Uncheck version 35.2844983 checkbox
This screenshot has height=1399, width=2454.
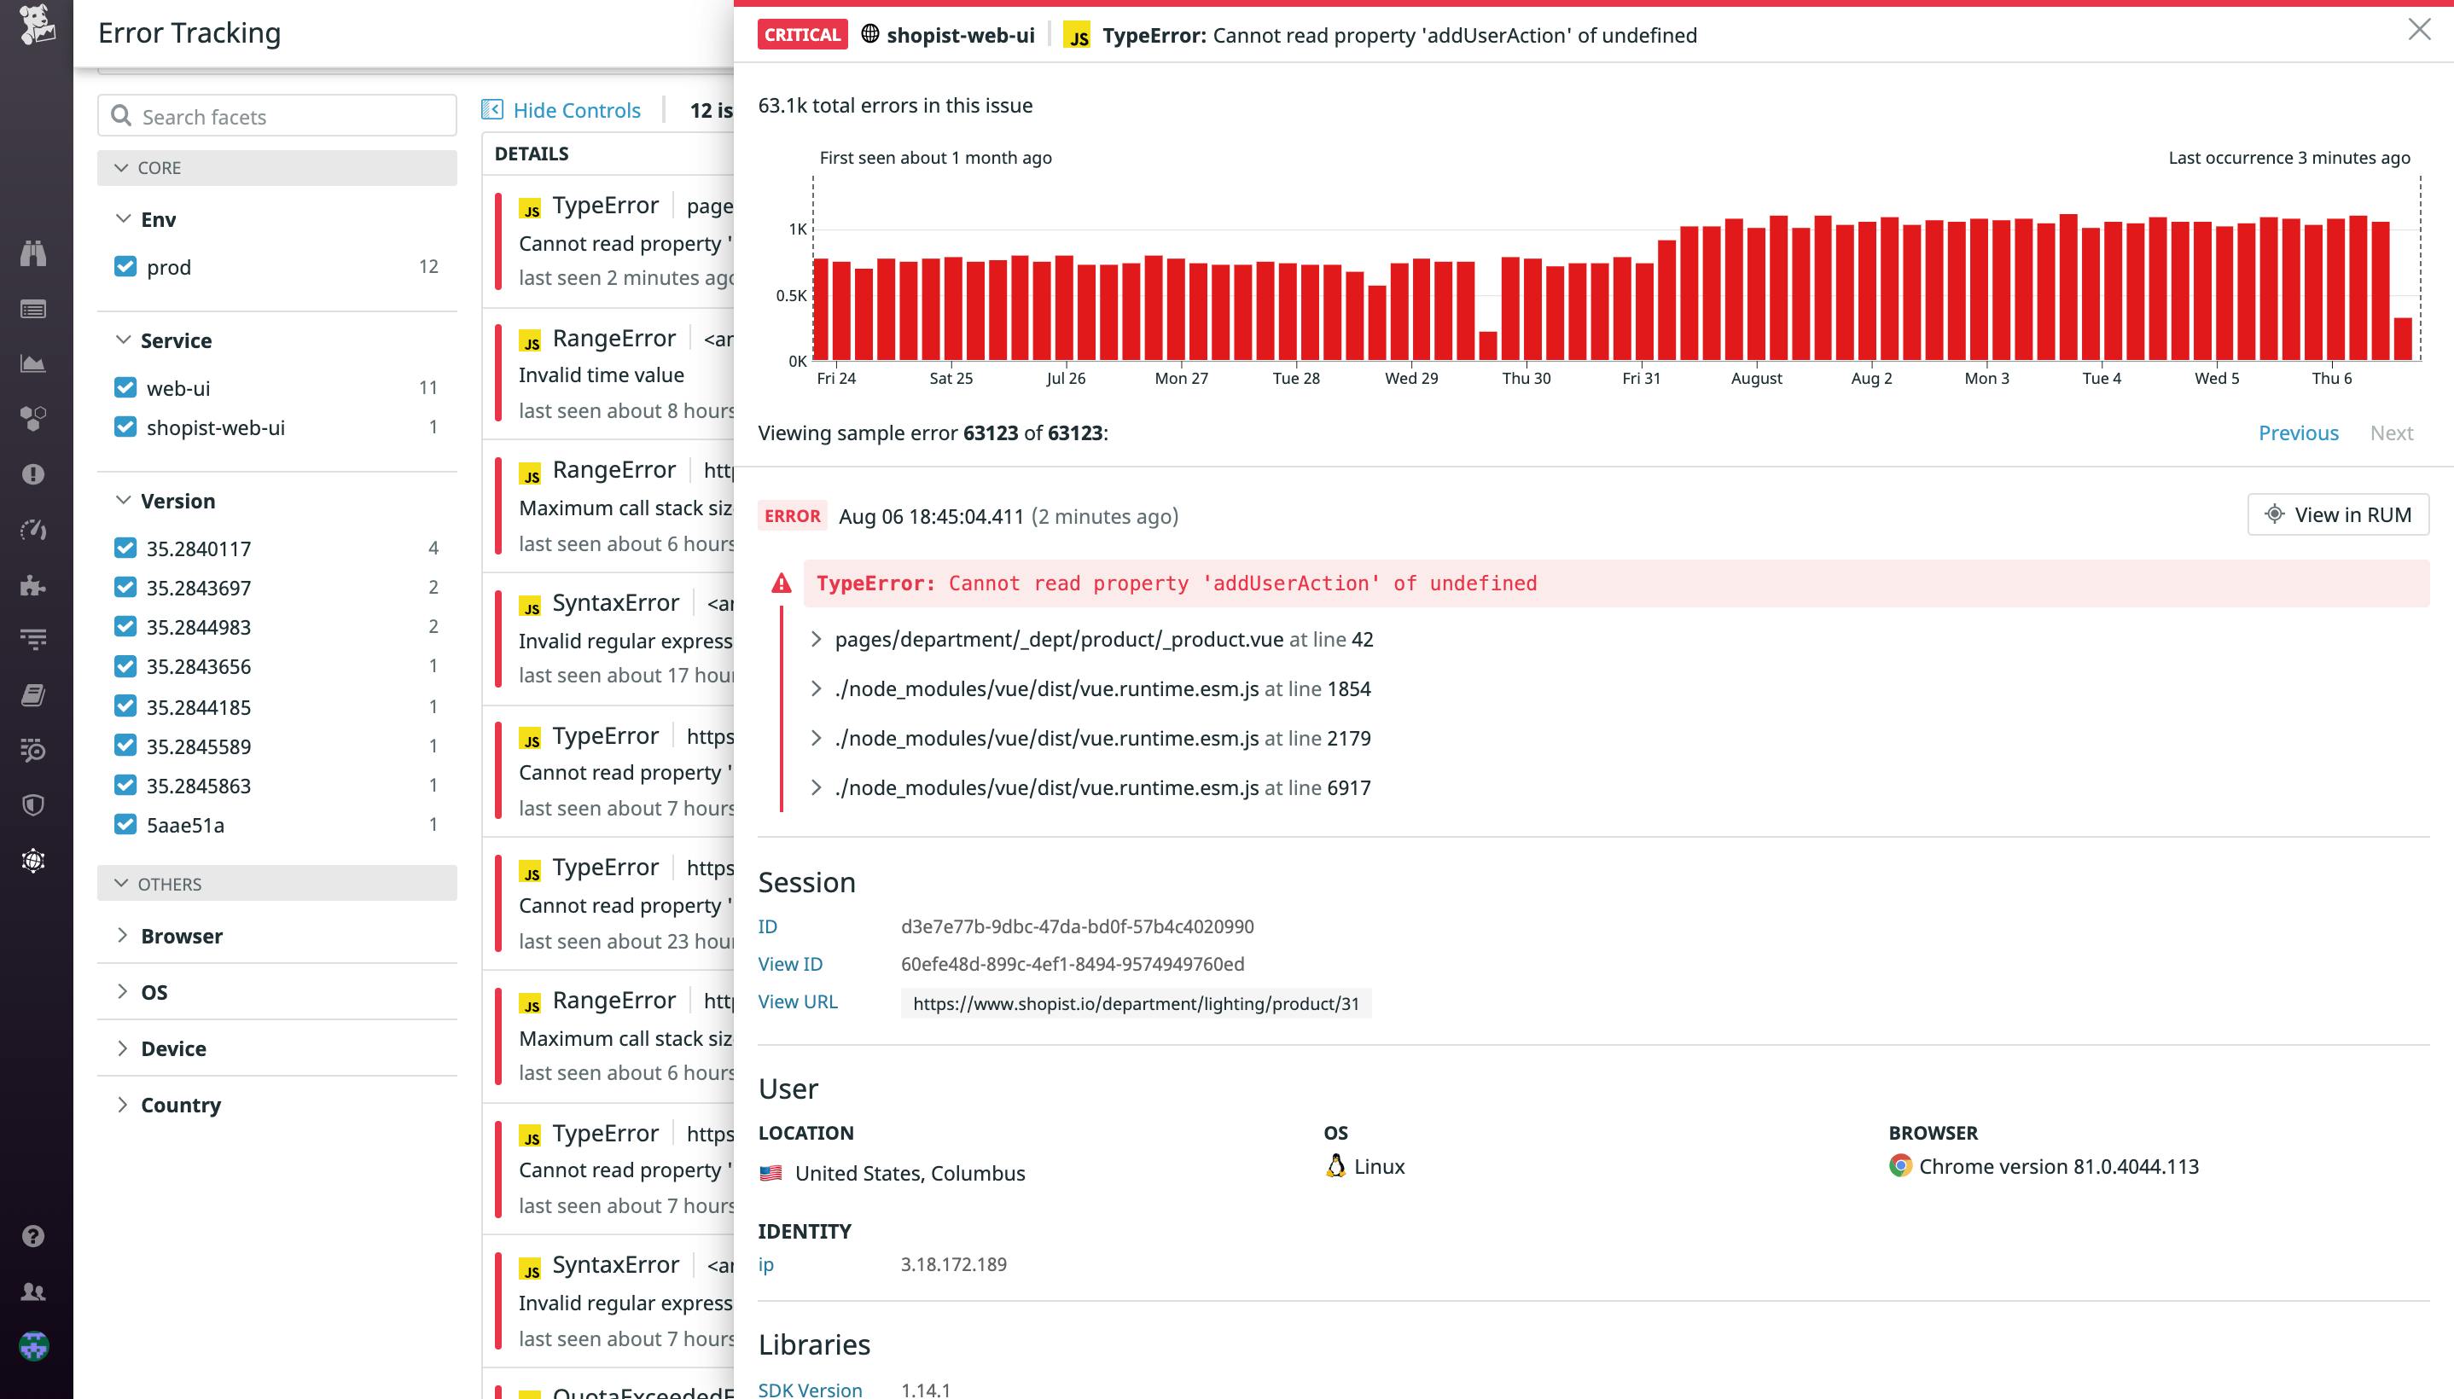[x=125, y=626]
